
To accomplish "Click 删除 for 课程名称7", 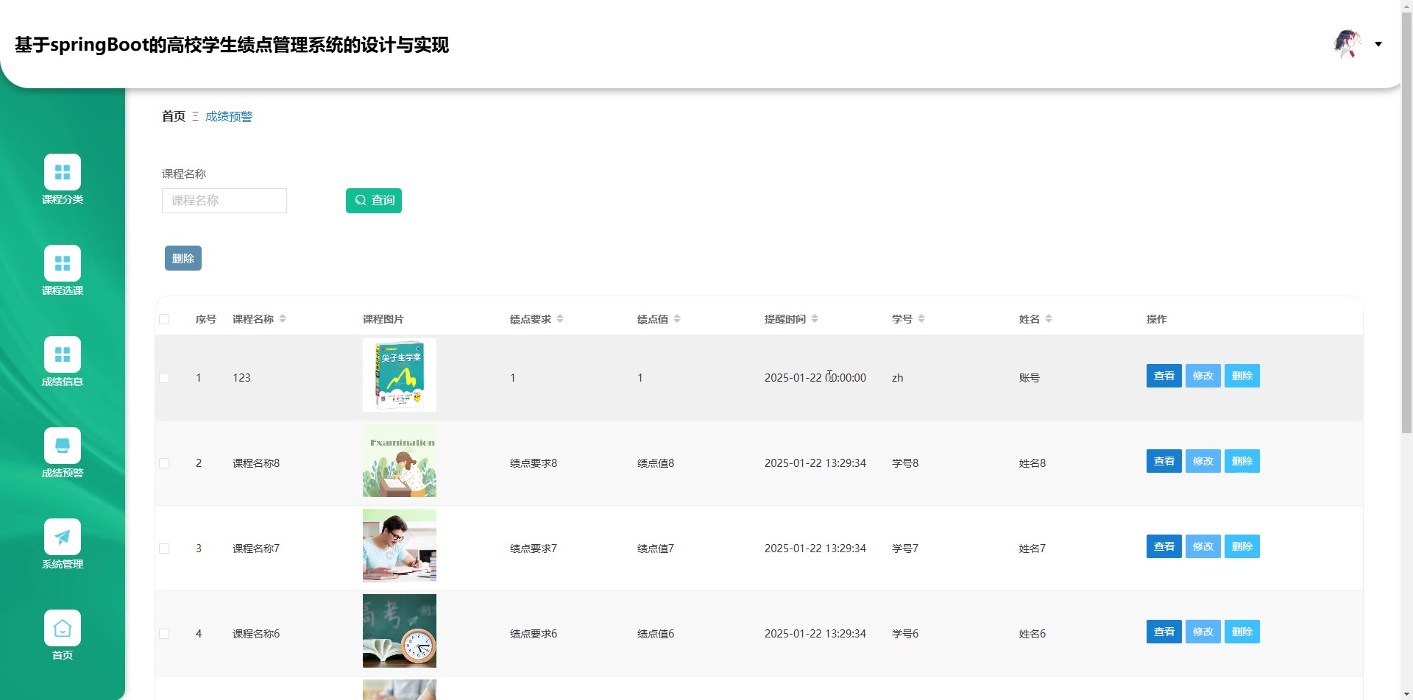I will [x=1242, y=546].
